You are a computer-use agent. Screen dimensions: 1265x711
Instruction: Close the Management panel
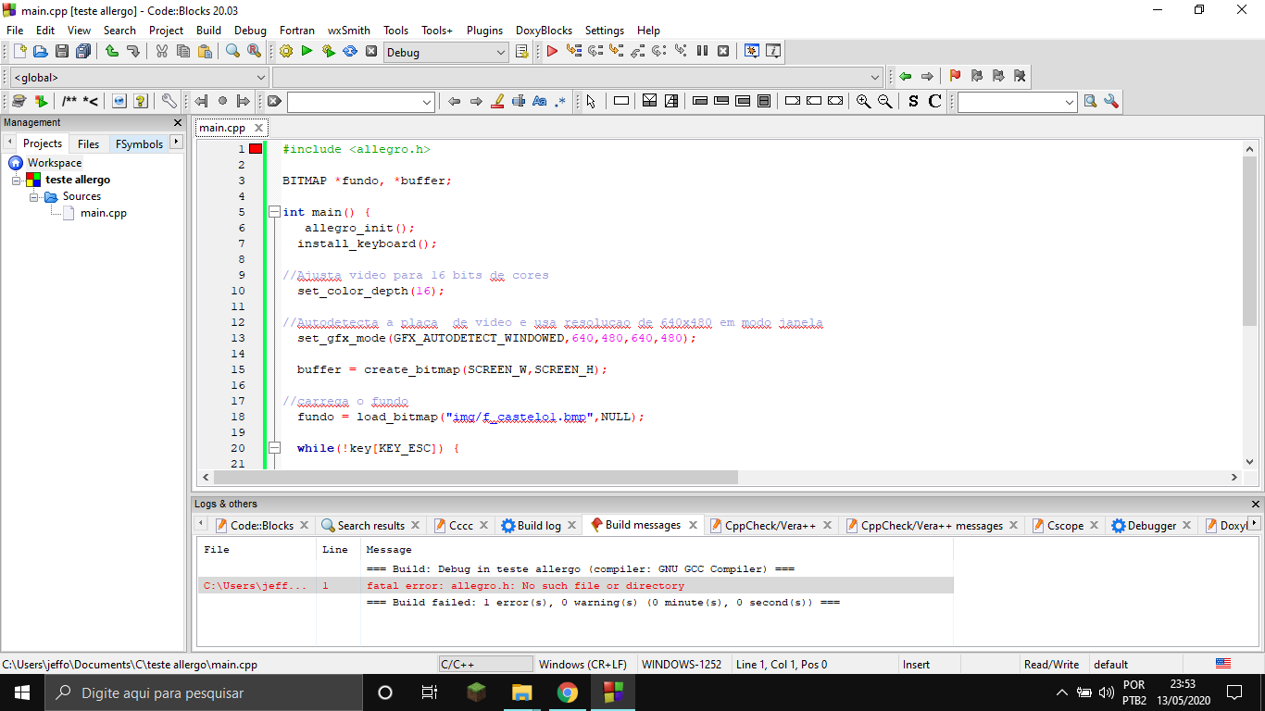(178, 122)
